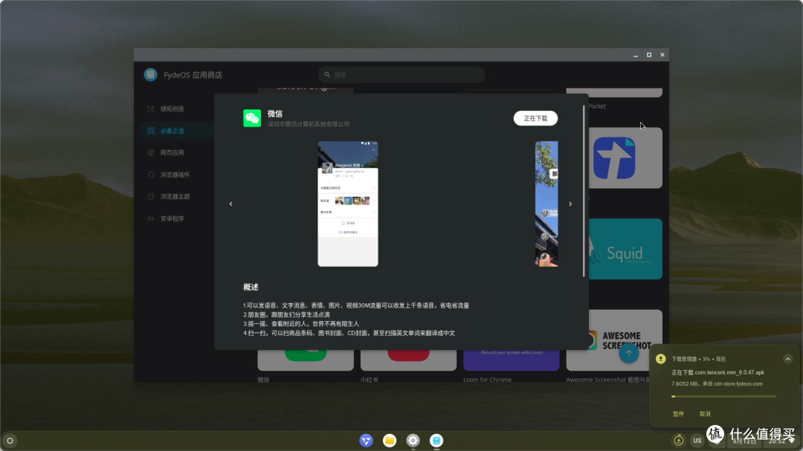Click the search magnifier icon
This screenshot has width=803, height=451.
(327, 75)
